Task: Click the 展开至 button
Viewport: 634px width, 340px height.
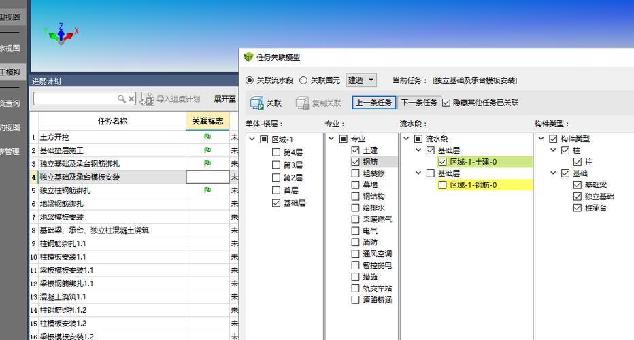Action: [224, 99]
